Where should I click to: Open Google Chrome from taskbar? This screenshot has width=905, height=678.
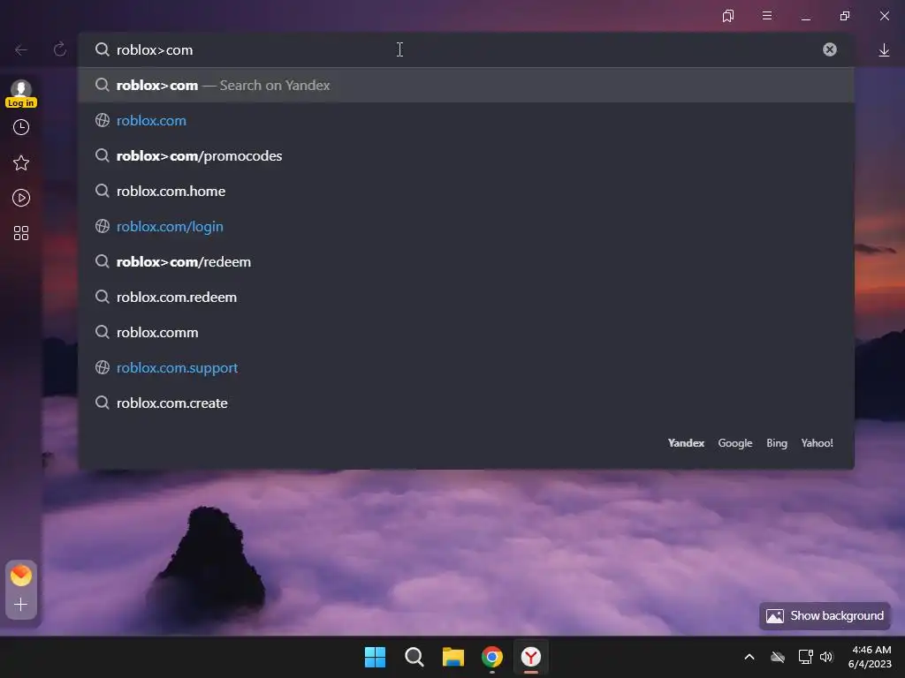[x=491, y=657]
